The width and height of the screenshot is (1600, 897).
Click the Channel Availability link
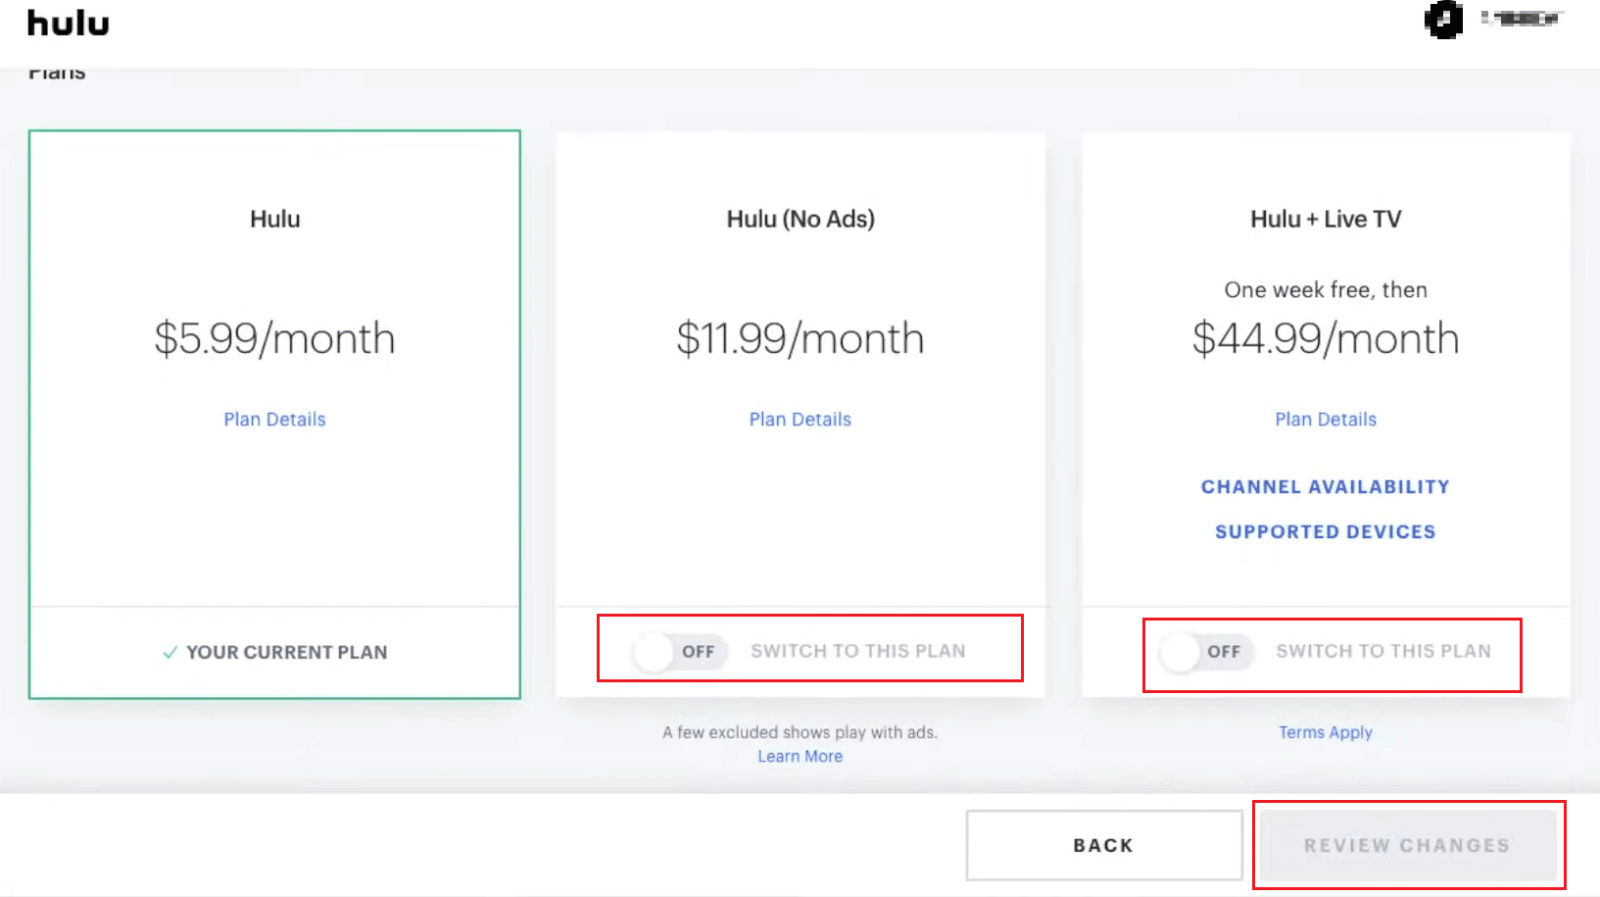(1326, 487)
